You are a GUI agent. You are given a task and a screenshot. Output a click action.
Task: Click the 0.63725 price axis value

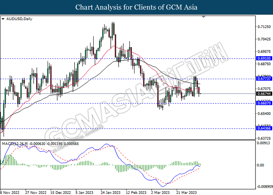(x=264, y=138)
